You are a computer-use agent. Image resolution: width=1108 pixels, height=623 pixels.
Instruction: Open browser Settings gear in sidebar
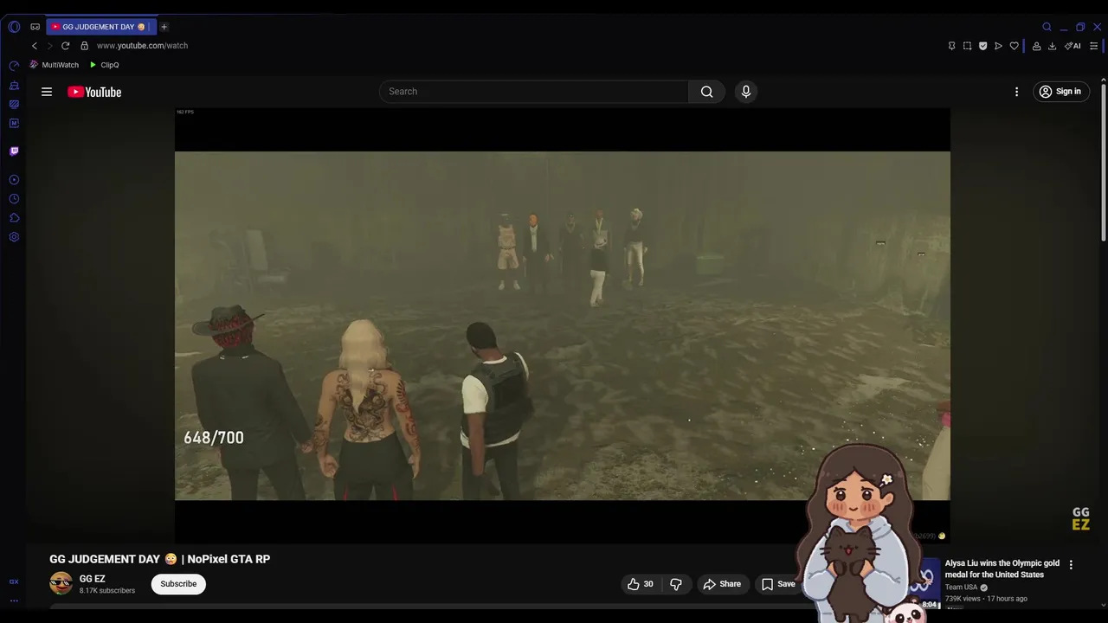(x=14, y=237)
